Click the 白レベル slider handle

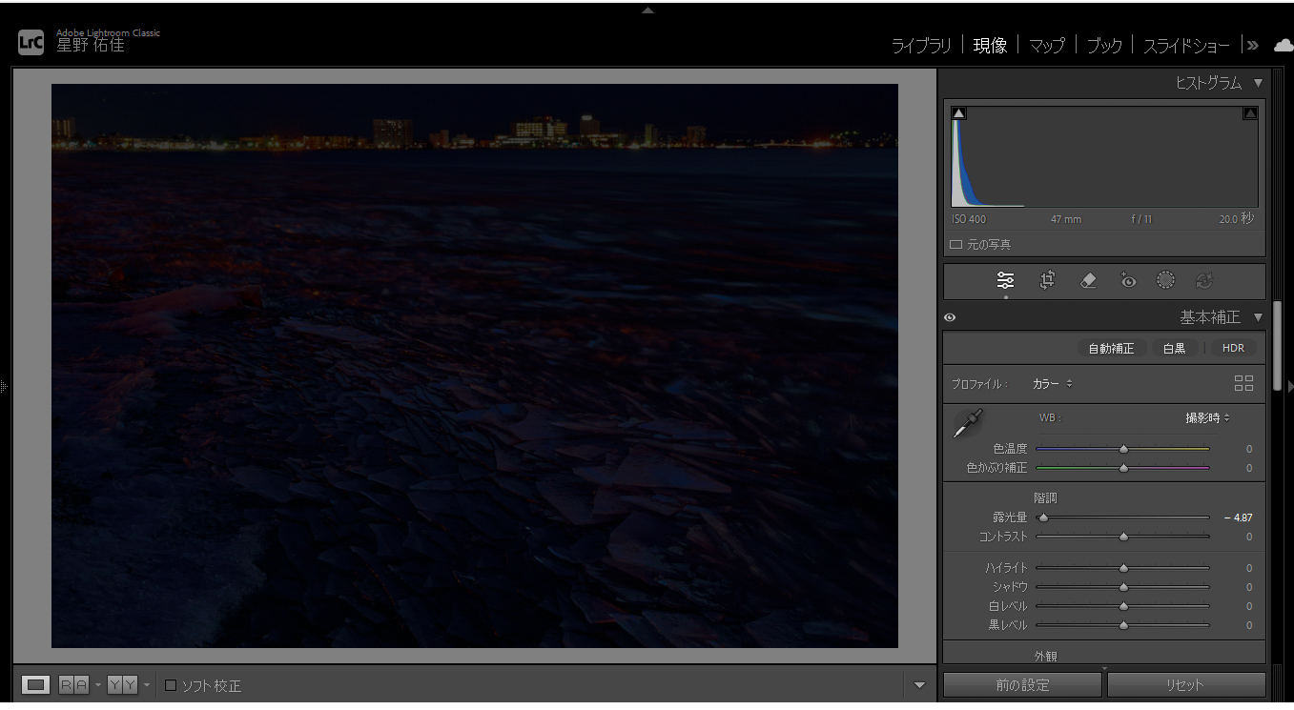point(1123,606)
